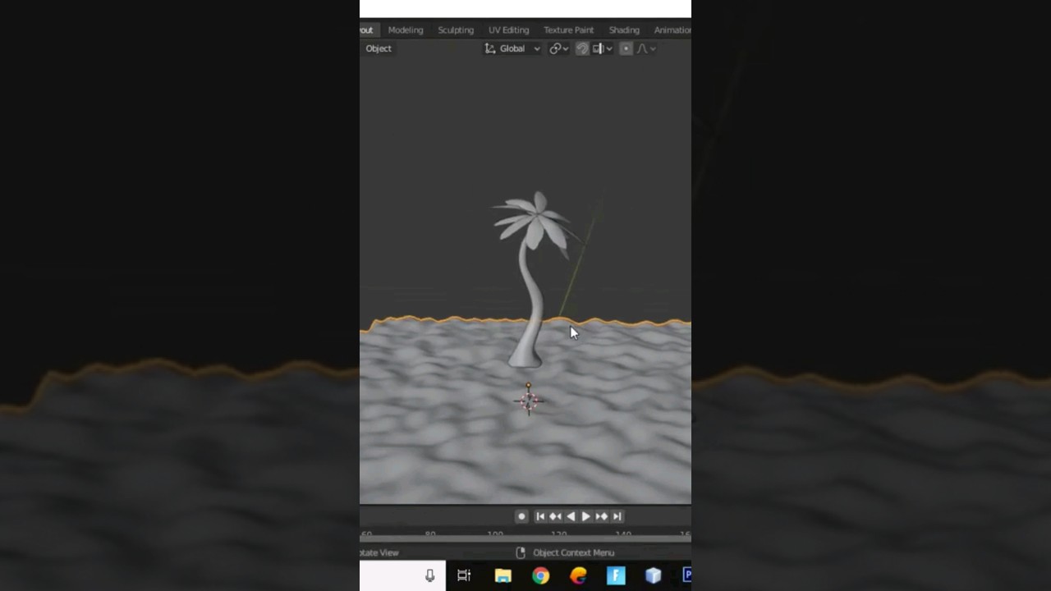Toggle the auto keying record button
The width and height of the screenshot is (1051, 591).
coord(521,516)
